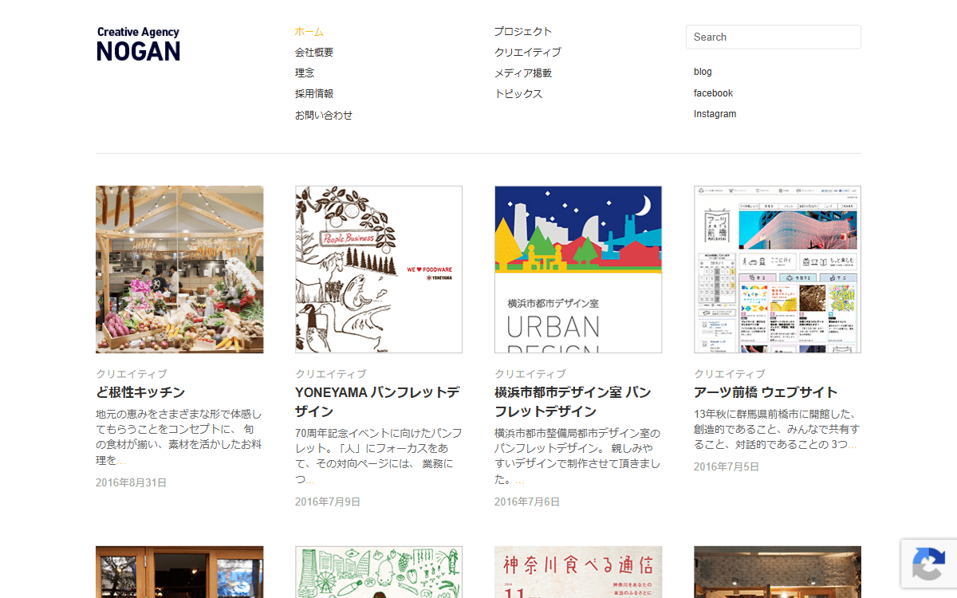The width and height of the screenshot is (957, 598).
Task: Open the 横浜市都市デザイン室 パンフレットデザイン title
Action: (573, 402)
